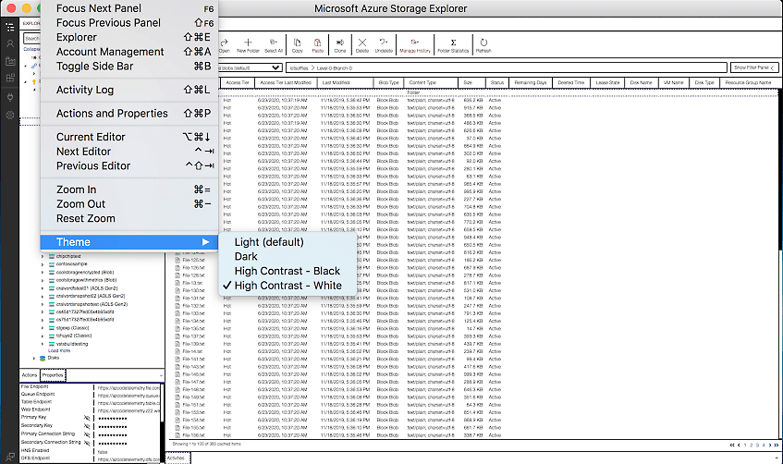Reveal the hidden Primary Key value
Image resolution: width=783 pixels, height=464 pixels.
point(86,418)
